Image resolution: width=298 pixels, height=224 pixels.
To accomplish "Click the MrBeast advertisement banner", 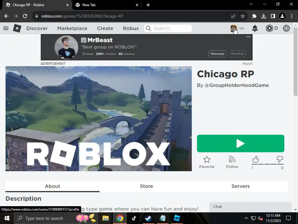I will tap(147, 47).
